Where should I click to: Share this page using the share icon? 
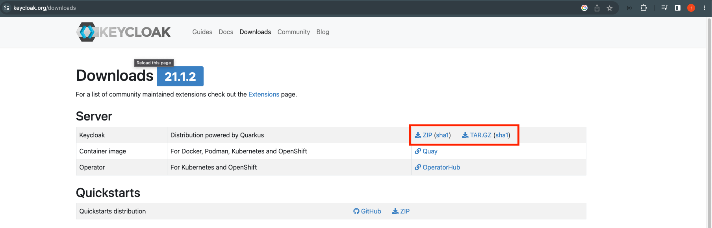coord(597,8)
